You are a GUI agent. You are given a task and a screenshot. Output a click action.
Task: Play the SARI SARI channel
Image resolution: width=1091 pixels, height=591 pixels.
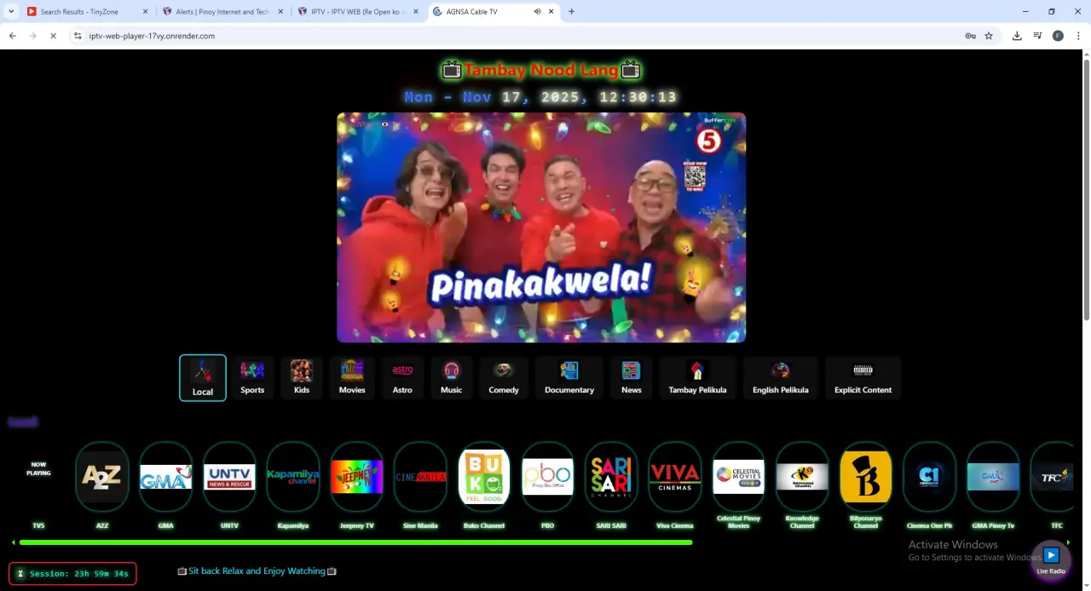611,476
